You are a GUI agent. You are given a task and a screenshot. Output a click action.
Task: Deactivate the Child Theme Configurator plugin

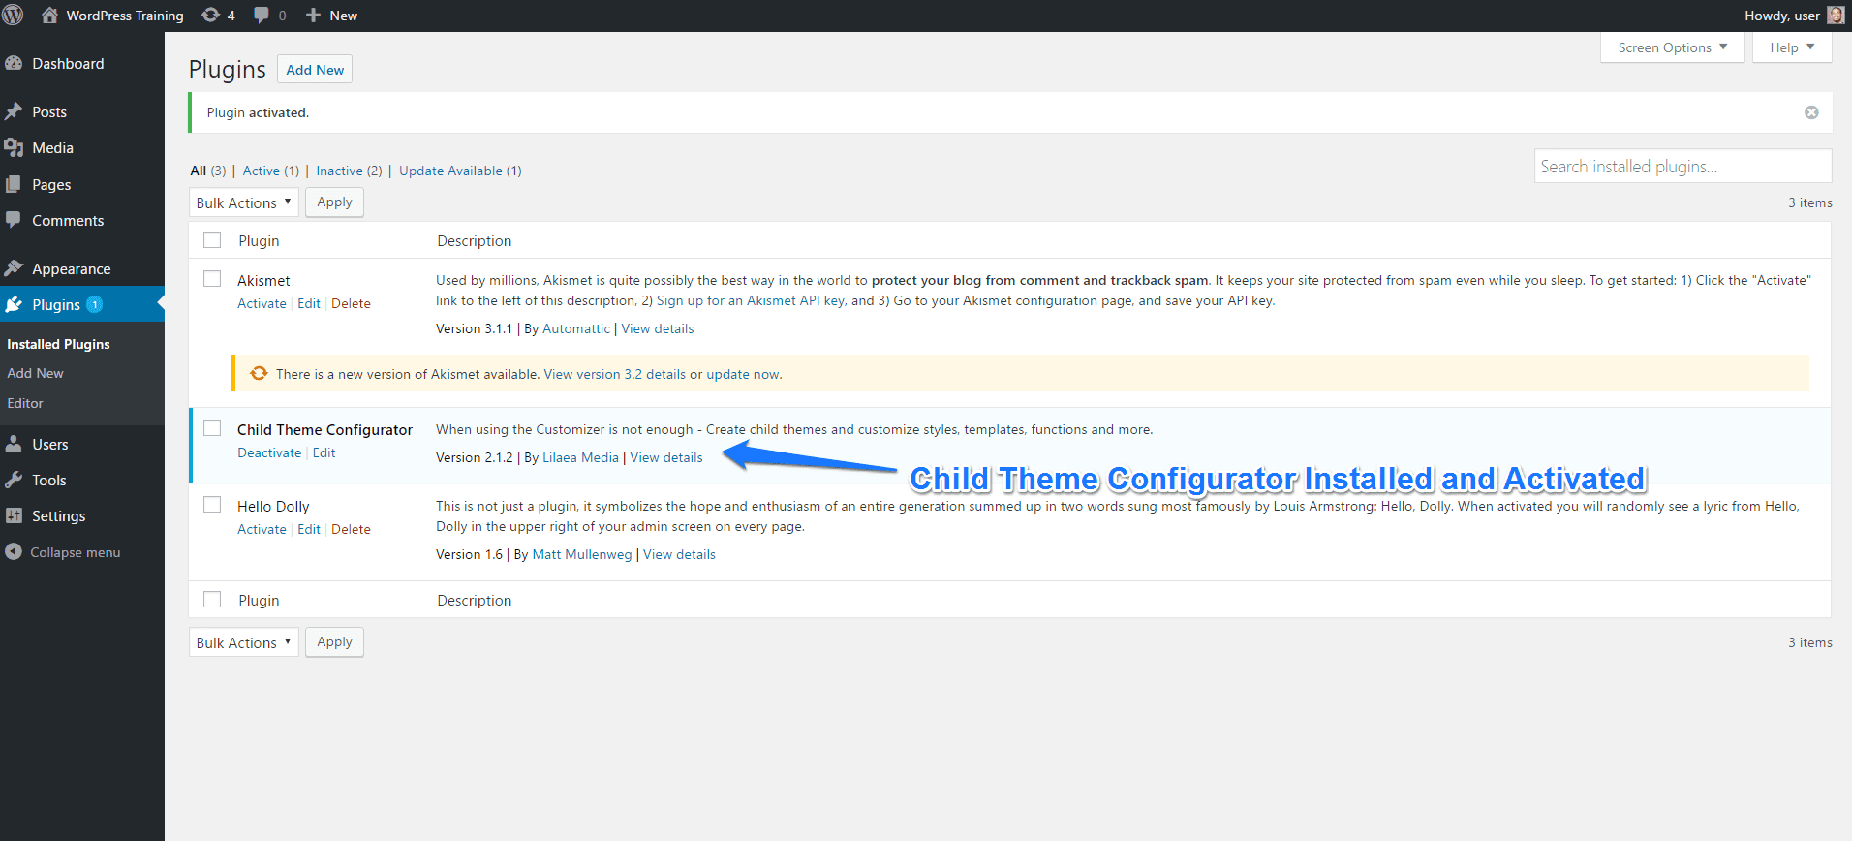269,452
